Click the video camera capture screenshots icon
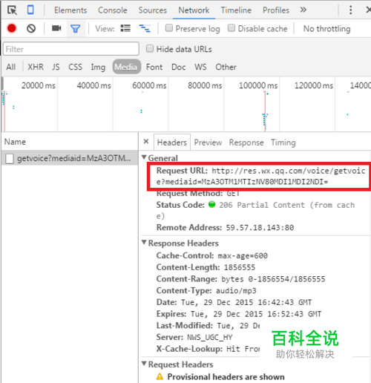 tap(56, 28)
